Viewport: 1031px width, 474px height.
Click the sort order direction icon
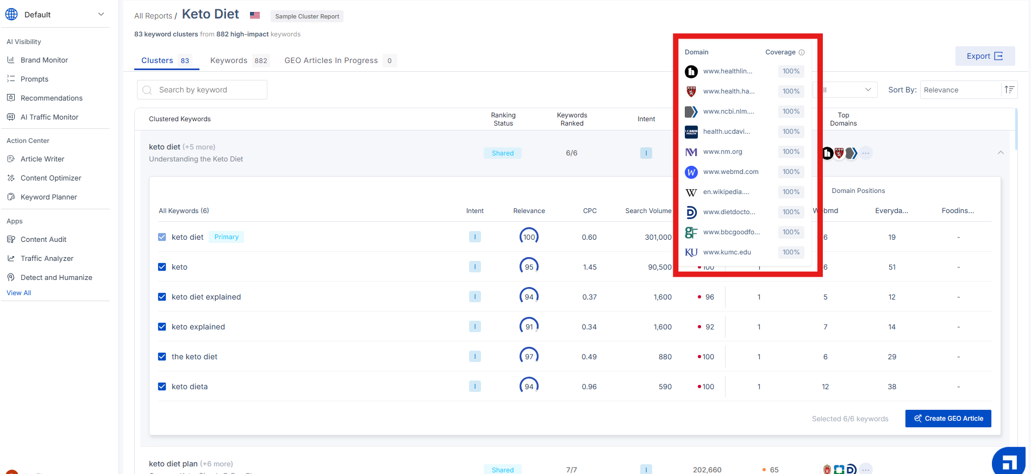1009,90
